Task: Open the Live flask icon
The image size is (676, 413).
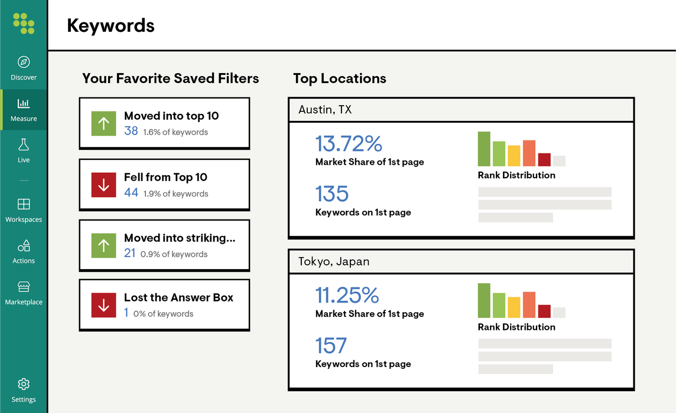Action: coord(24,145)
